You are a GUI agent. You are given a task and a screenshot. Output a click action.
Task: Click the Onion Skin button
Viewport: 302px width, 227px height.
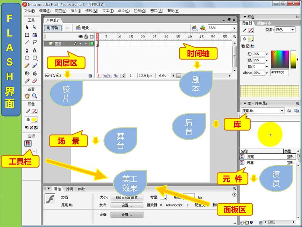pos(105,75)
